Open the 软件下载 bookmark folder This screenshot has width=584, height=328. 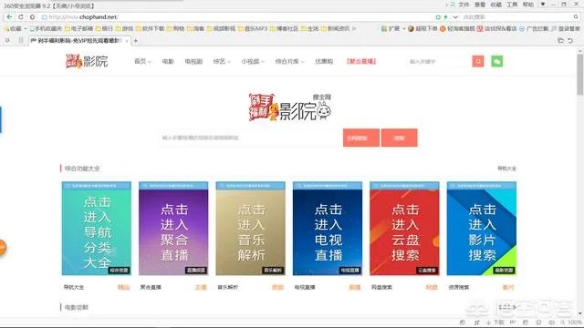click(150, 28)
